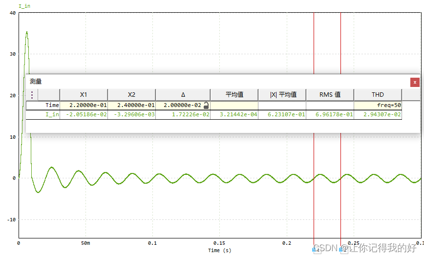Viewport: 424px width, 257px height.
Task: Open the three-dot options in measurement table
Action: coord(32,95)
